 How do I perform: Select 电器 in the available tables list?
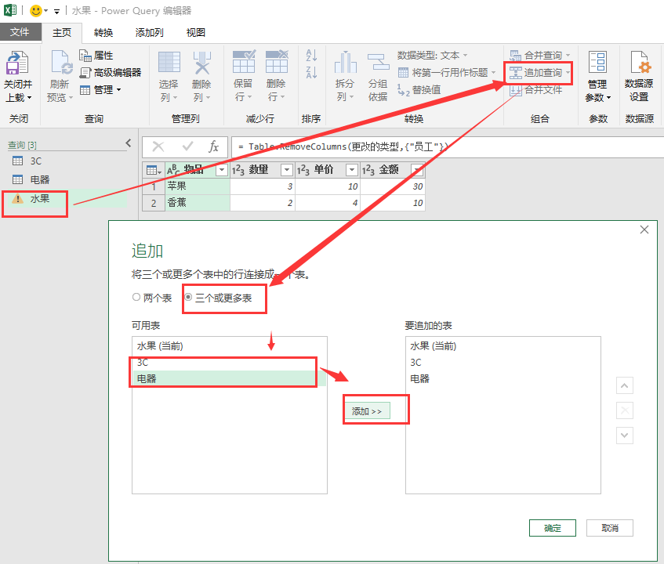[230, 378]
